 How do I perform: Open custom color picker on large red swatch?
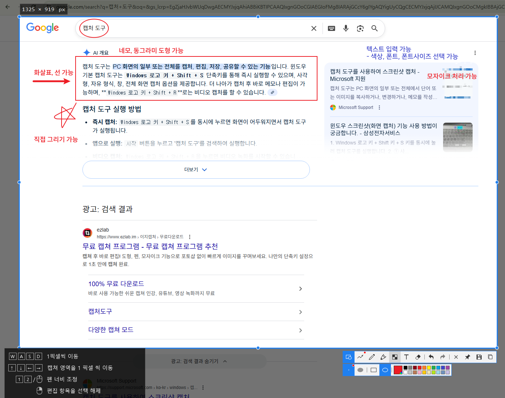[x=398, y=370]
